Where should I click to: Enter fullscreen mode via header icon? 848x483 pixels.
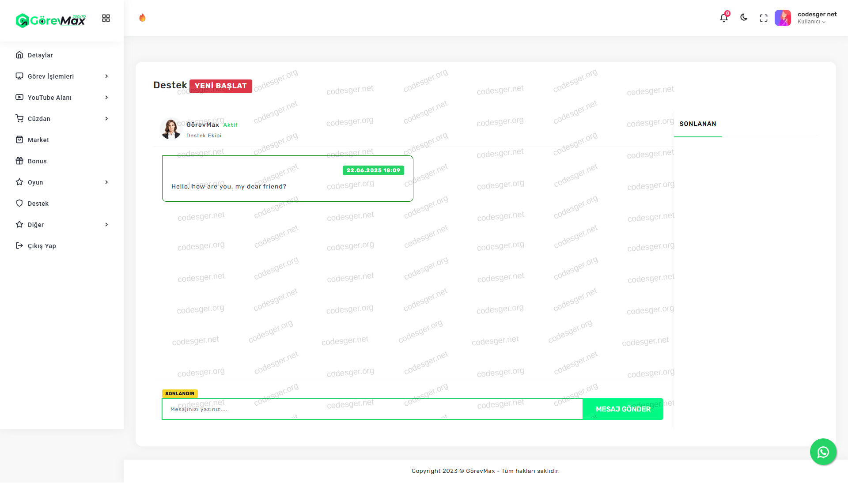(x=764, y=18)
